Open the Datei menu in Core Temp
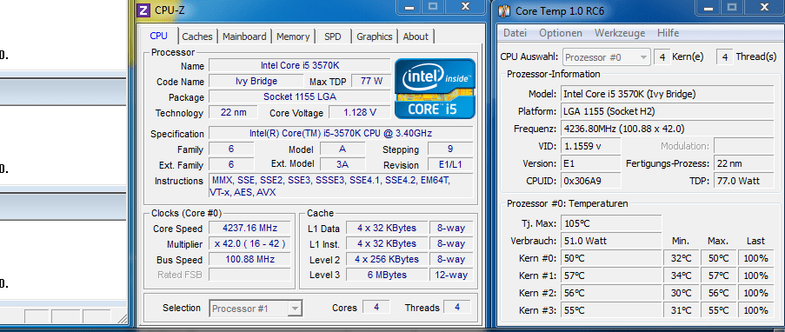Viewport: 785px width, 332px height. [515, 33]
